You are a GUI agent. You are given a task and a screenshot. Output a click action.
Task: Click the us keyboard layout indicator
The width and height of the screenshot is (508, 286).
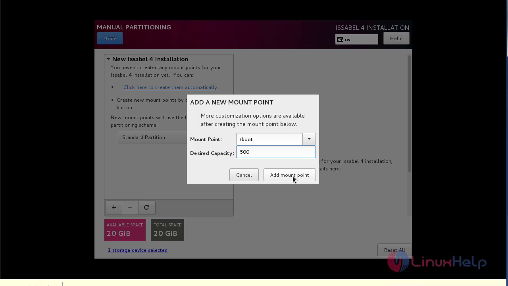click(x=356, y=39)
